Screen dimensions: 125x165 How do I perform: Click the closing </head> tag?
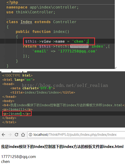coord(9,97)
